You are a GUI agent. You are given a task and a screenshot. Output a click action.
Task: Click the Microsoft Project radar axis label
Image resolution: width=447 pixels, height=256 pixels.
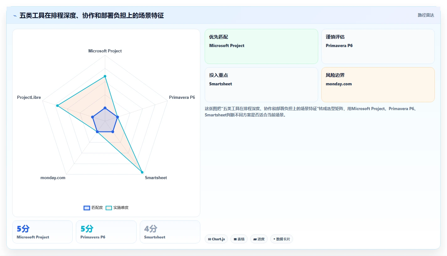point(105,51)
